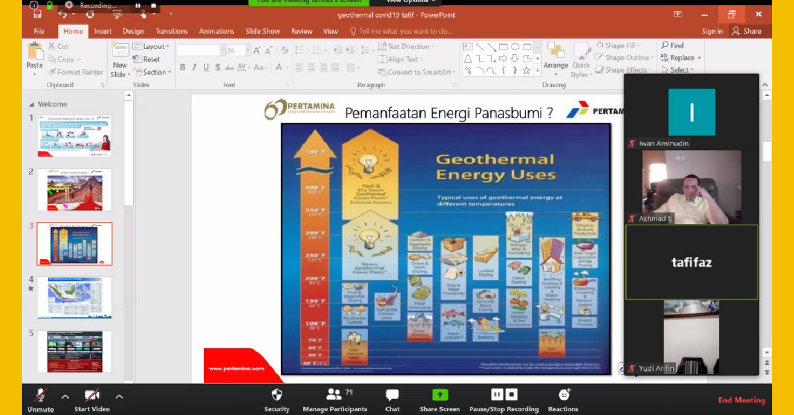Image resolution: width=794 pixels, height=415 pixels.
Task: Apply bold formatting in the Font group
Action: pos(183,67)
